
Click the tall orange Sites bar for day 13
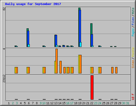[x=57, y=61]
